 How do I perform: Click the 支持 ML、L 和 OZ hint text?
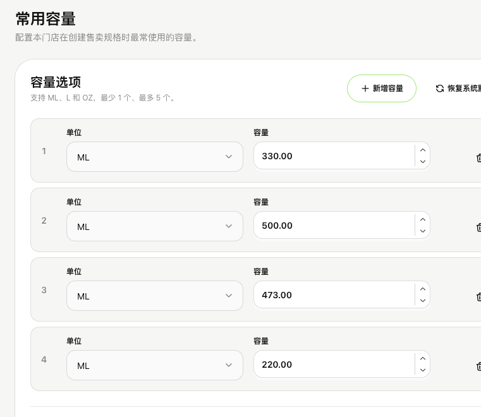[102, 98]
